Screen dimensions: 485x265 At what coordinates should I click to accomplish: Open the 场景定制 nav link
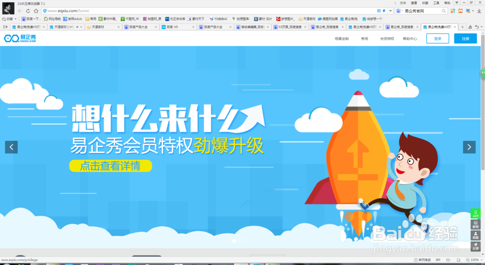341,39
